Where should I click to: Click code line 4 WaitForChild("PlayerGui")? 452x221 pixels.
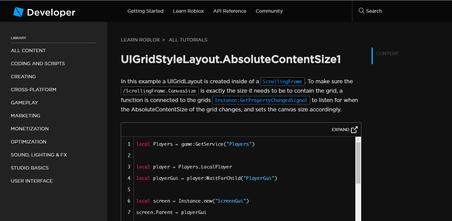click(x=207, y=178)
